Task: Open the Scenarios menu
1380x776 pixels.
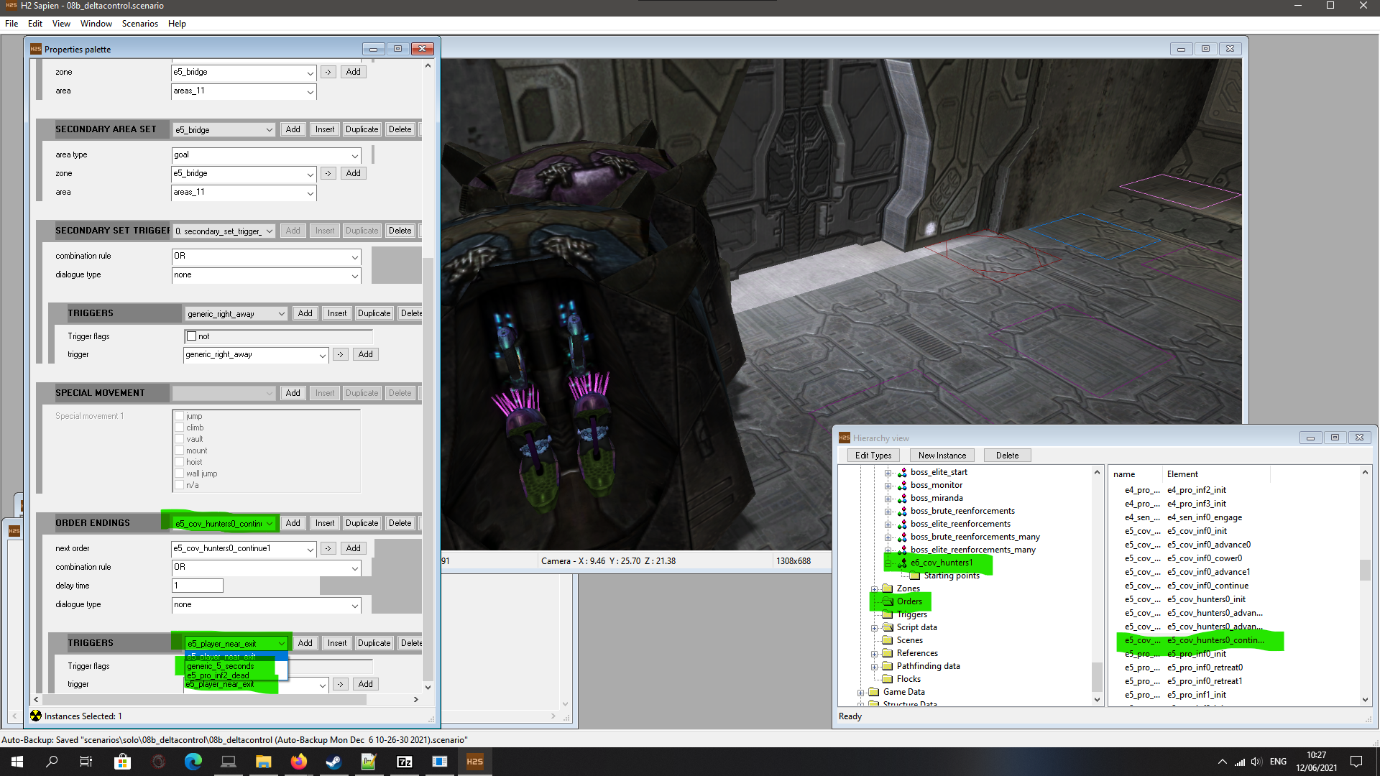Action: point(139,24)
